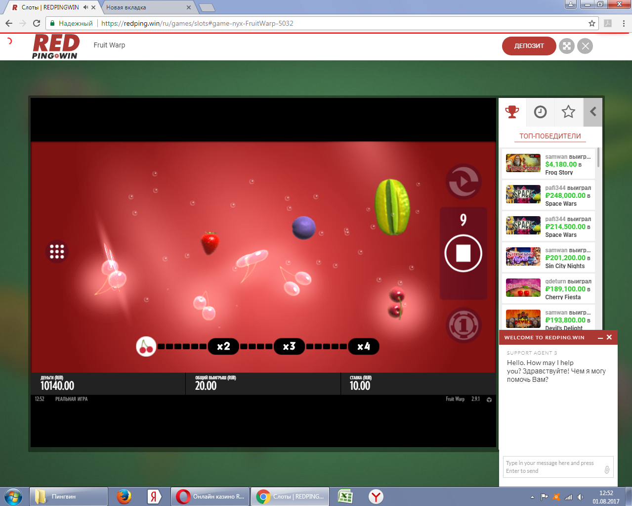The width and height of the screenshot is (632, 506).
Task: Click the Cherry Fiesta game name
Action: coord(563,297)
